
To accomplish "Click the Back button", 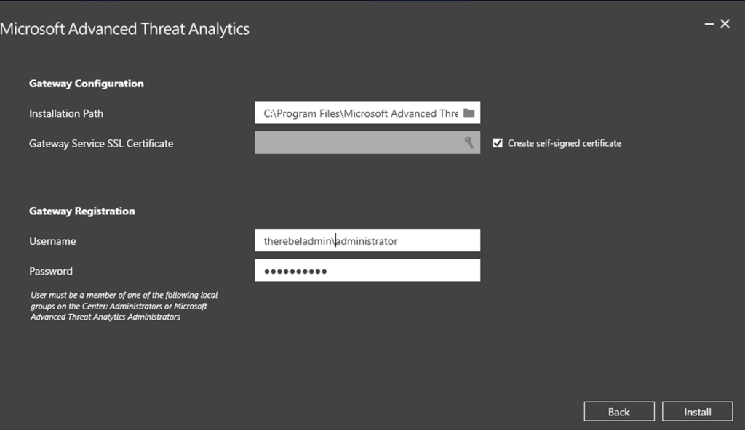I will pyautogui.click(x=619, y=411).
